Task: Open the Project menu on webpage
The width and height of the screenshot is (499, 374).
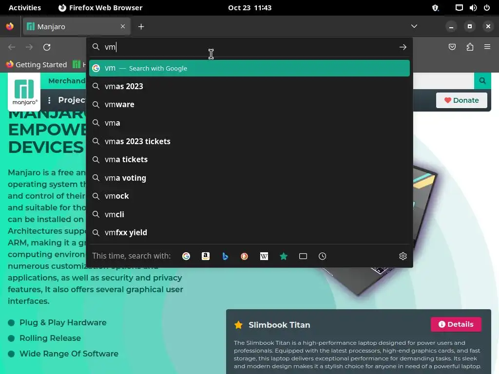Action: tap(72, 100)
